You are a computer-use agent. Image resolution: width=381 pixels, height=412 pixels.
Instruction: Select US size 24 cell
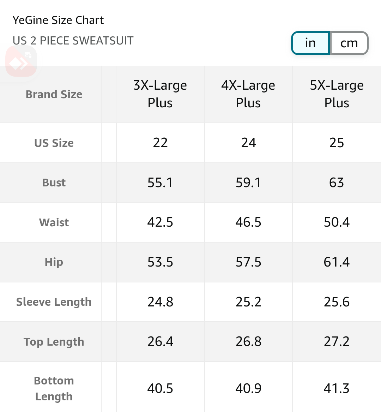pos(248,143)
